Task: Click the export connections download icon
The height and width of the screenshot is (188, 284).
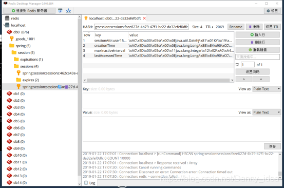Action: click(68, 11)
